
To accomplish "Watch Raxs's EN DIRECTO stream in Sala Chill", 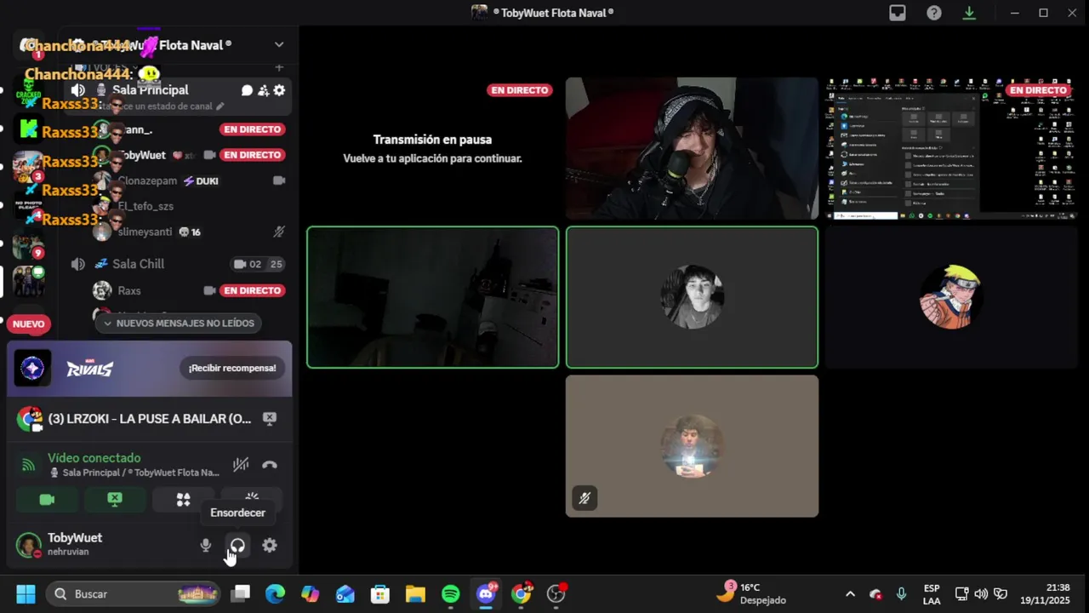I will pyautogui.click(x=252, y=290).
